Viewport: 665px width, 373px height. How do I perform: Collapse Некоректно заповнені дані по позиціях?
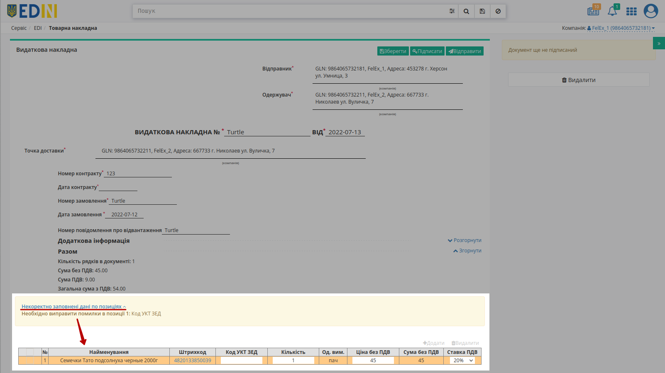73,307
